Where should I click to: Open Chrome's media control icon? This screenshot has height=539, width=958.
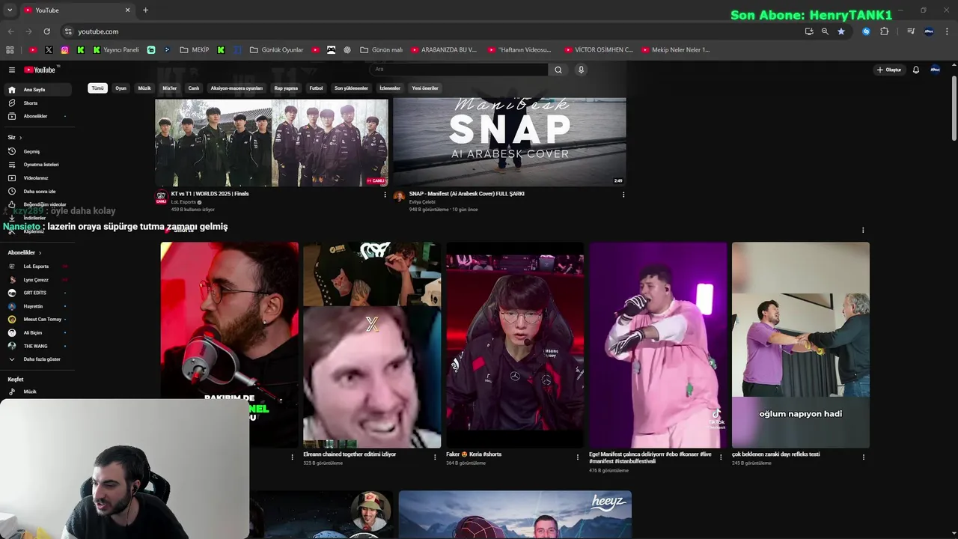click(911, 31)
